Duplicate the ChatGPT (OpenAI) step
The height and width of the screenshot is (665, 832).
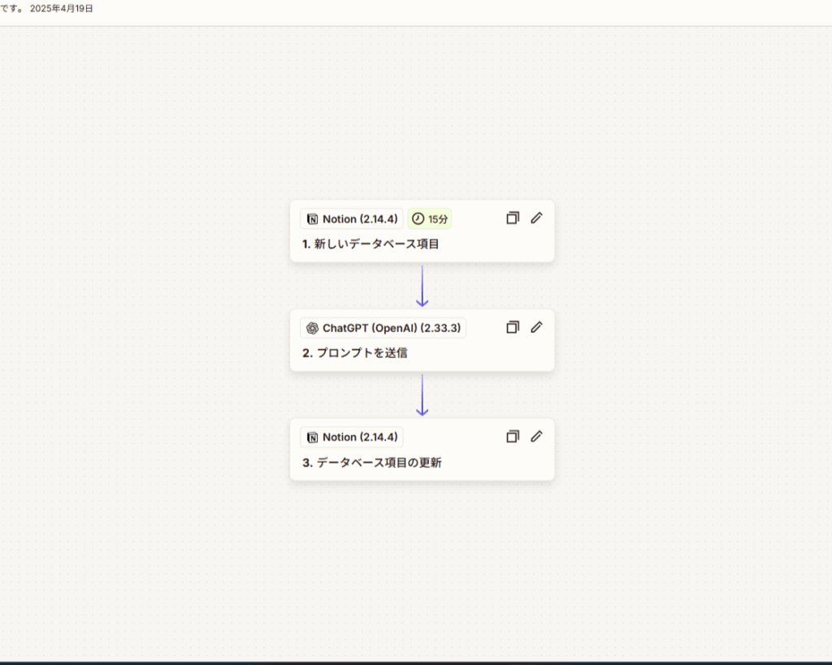(x=512, y=327)
